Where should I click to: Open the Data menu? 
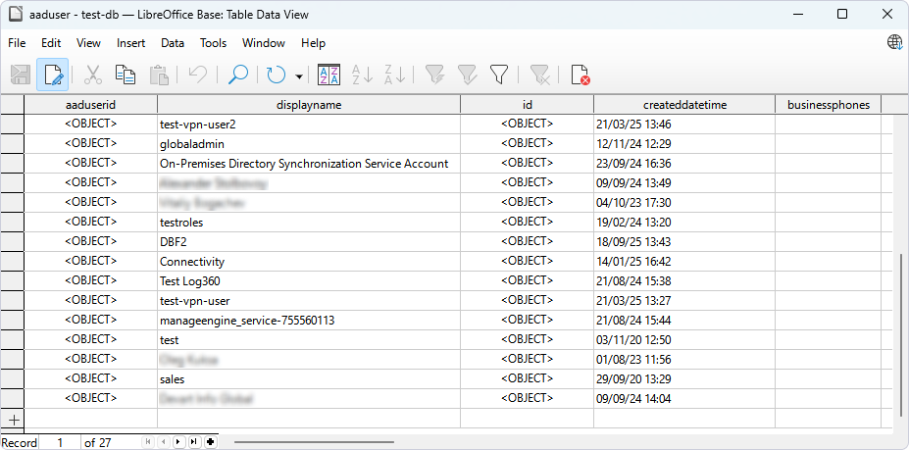(x=173, y=43)
